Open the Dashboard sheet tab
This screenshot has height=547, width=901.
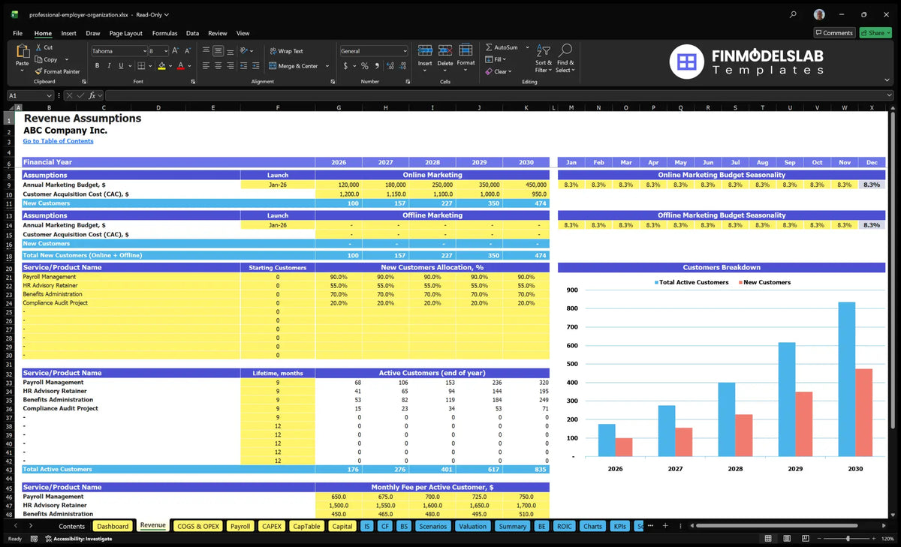tap(113, 526)
